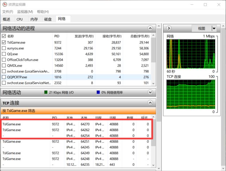Collapse the 网络活动的进程 section
The height and width of the screenshot is (171, 226).
(150, 28)
